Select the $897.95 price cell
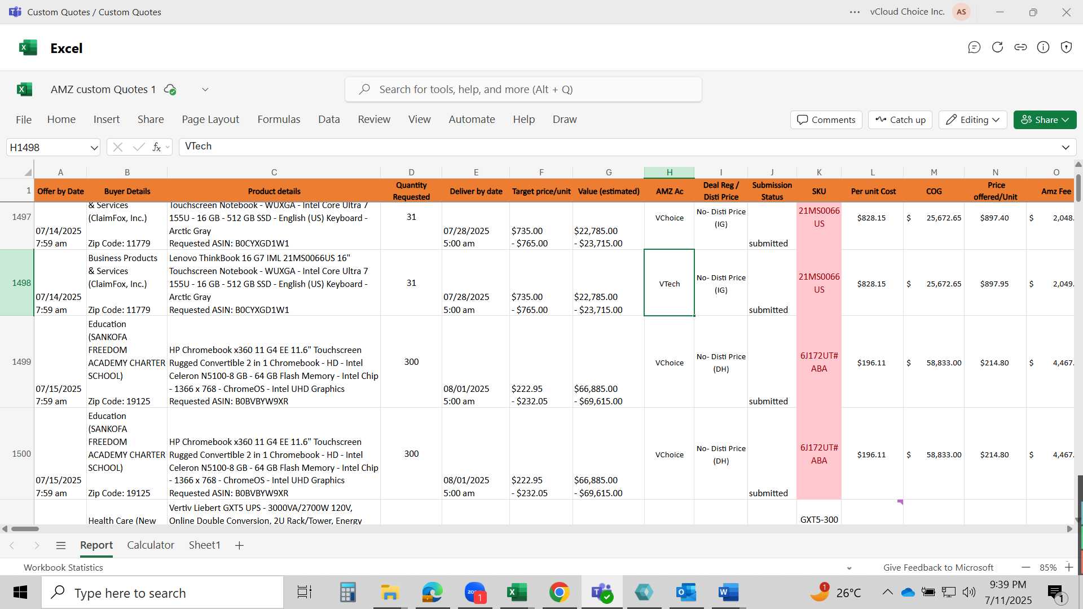Image resolution: width=1083 pixels, height=609 pixels. [995, 284]
